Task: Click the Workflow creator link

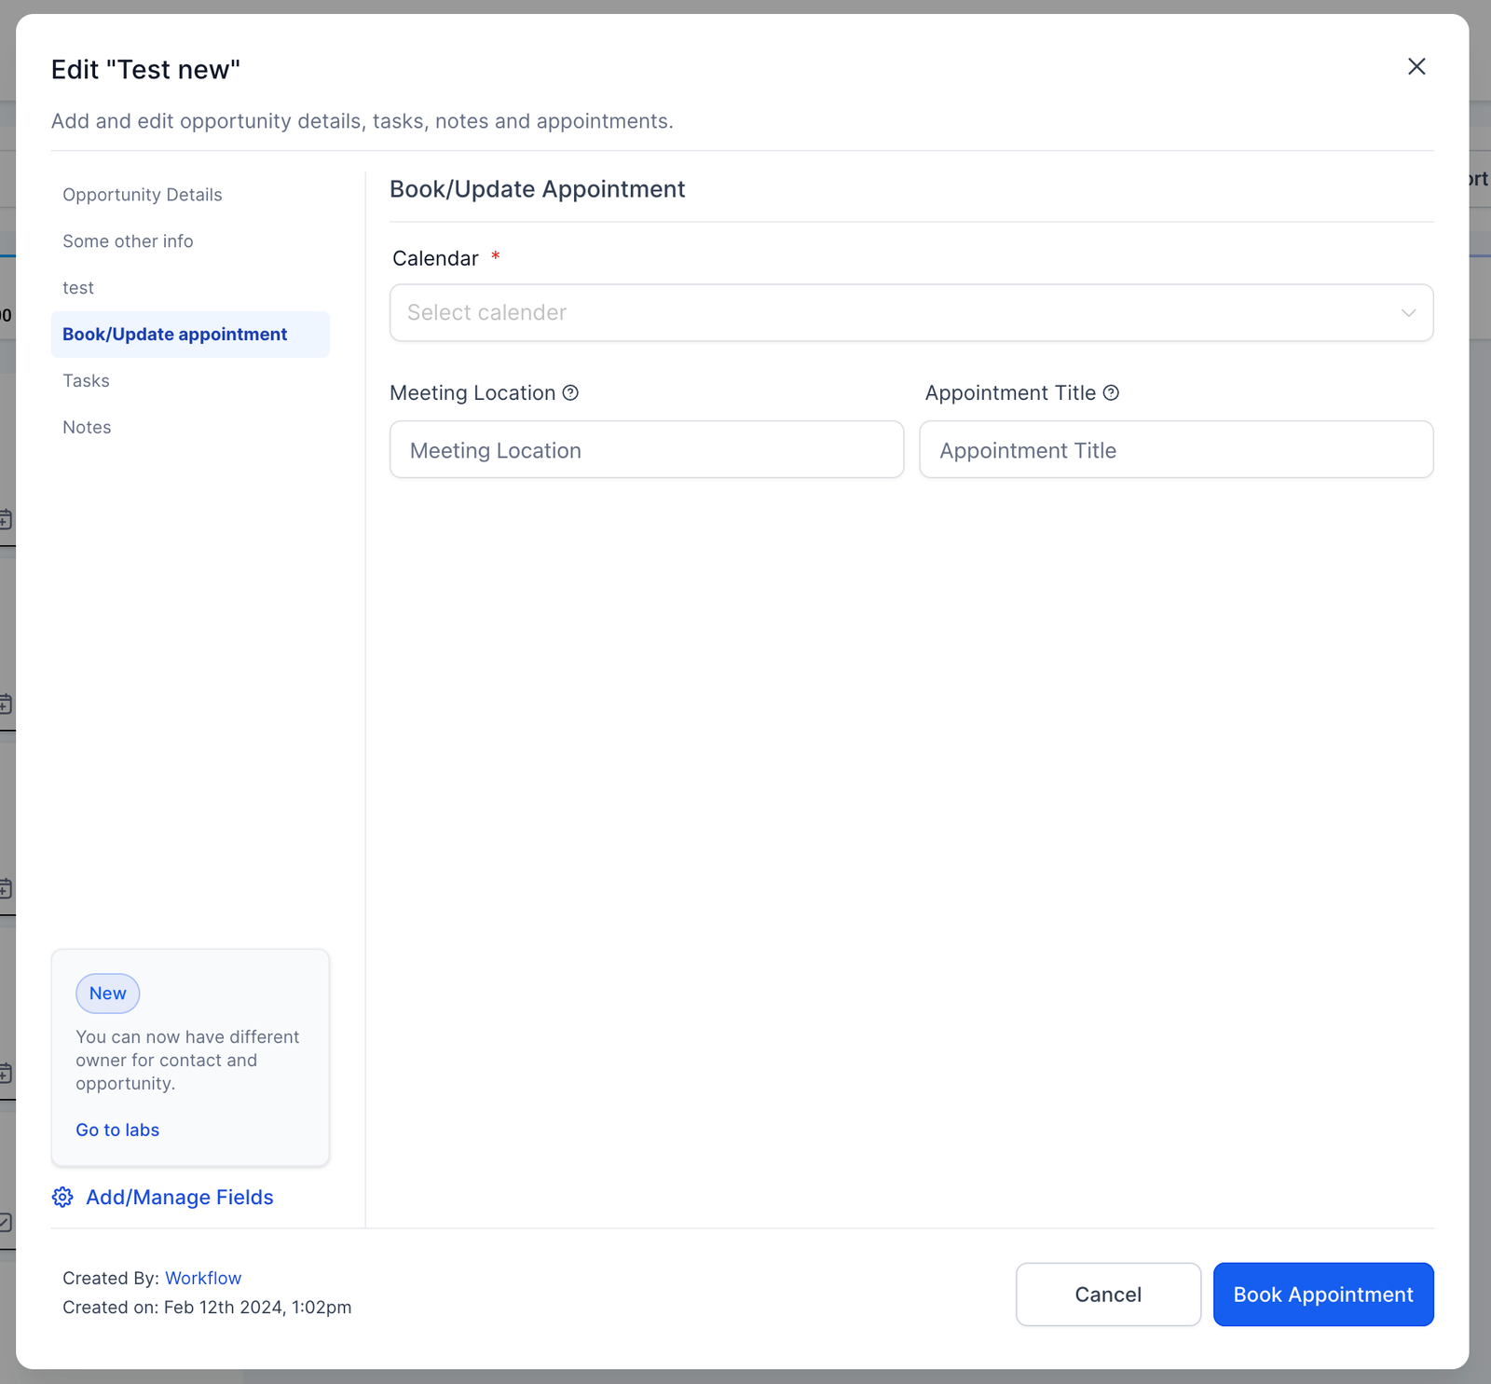Action: pos(203,1278)
